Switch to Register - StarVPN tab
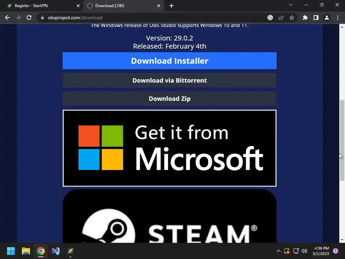 (42, 6)
